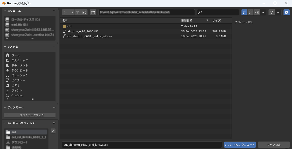292x149 pixels.
Task: Click the search field
Action: click(x=218, y=12)
